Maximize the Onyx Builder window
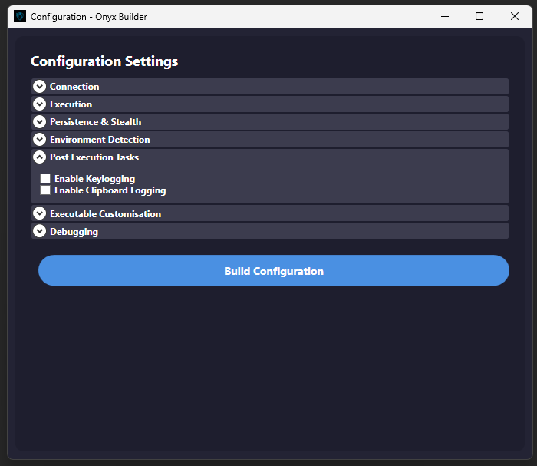The height and width of the screenshot is (466, 537). click(479, 16)
